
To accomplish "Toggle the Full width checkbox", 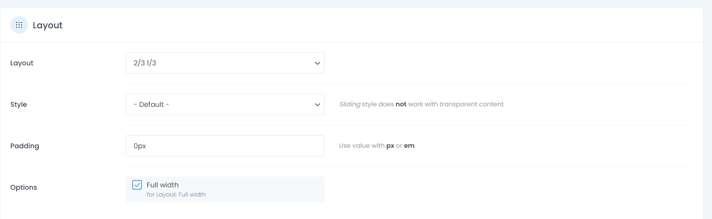I will [137, 185].
